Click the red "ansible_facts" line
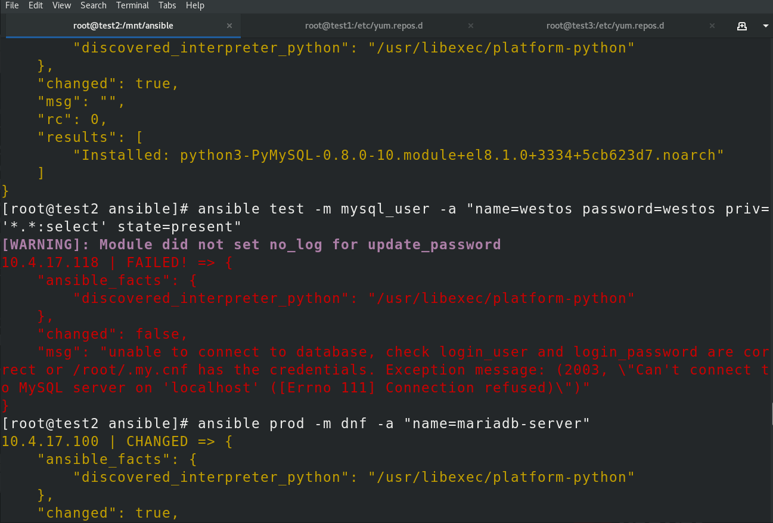 [117, 280]
